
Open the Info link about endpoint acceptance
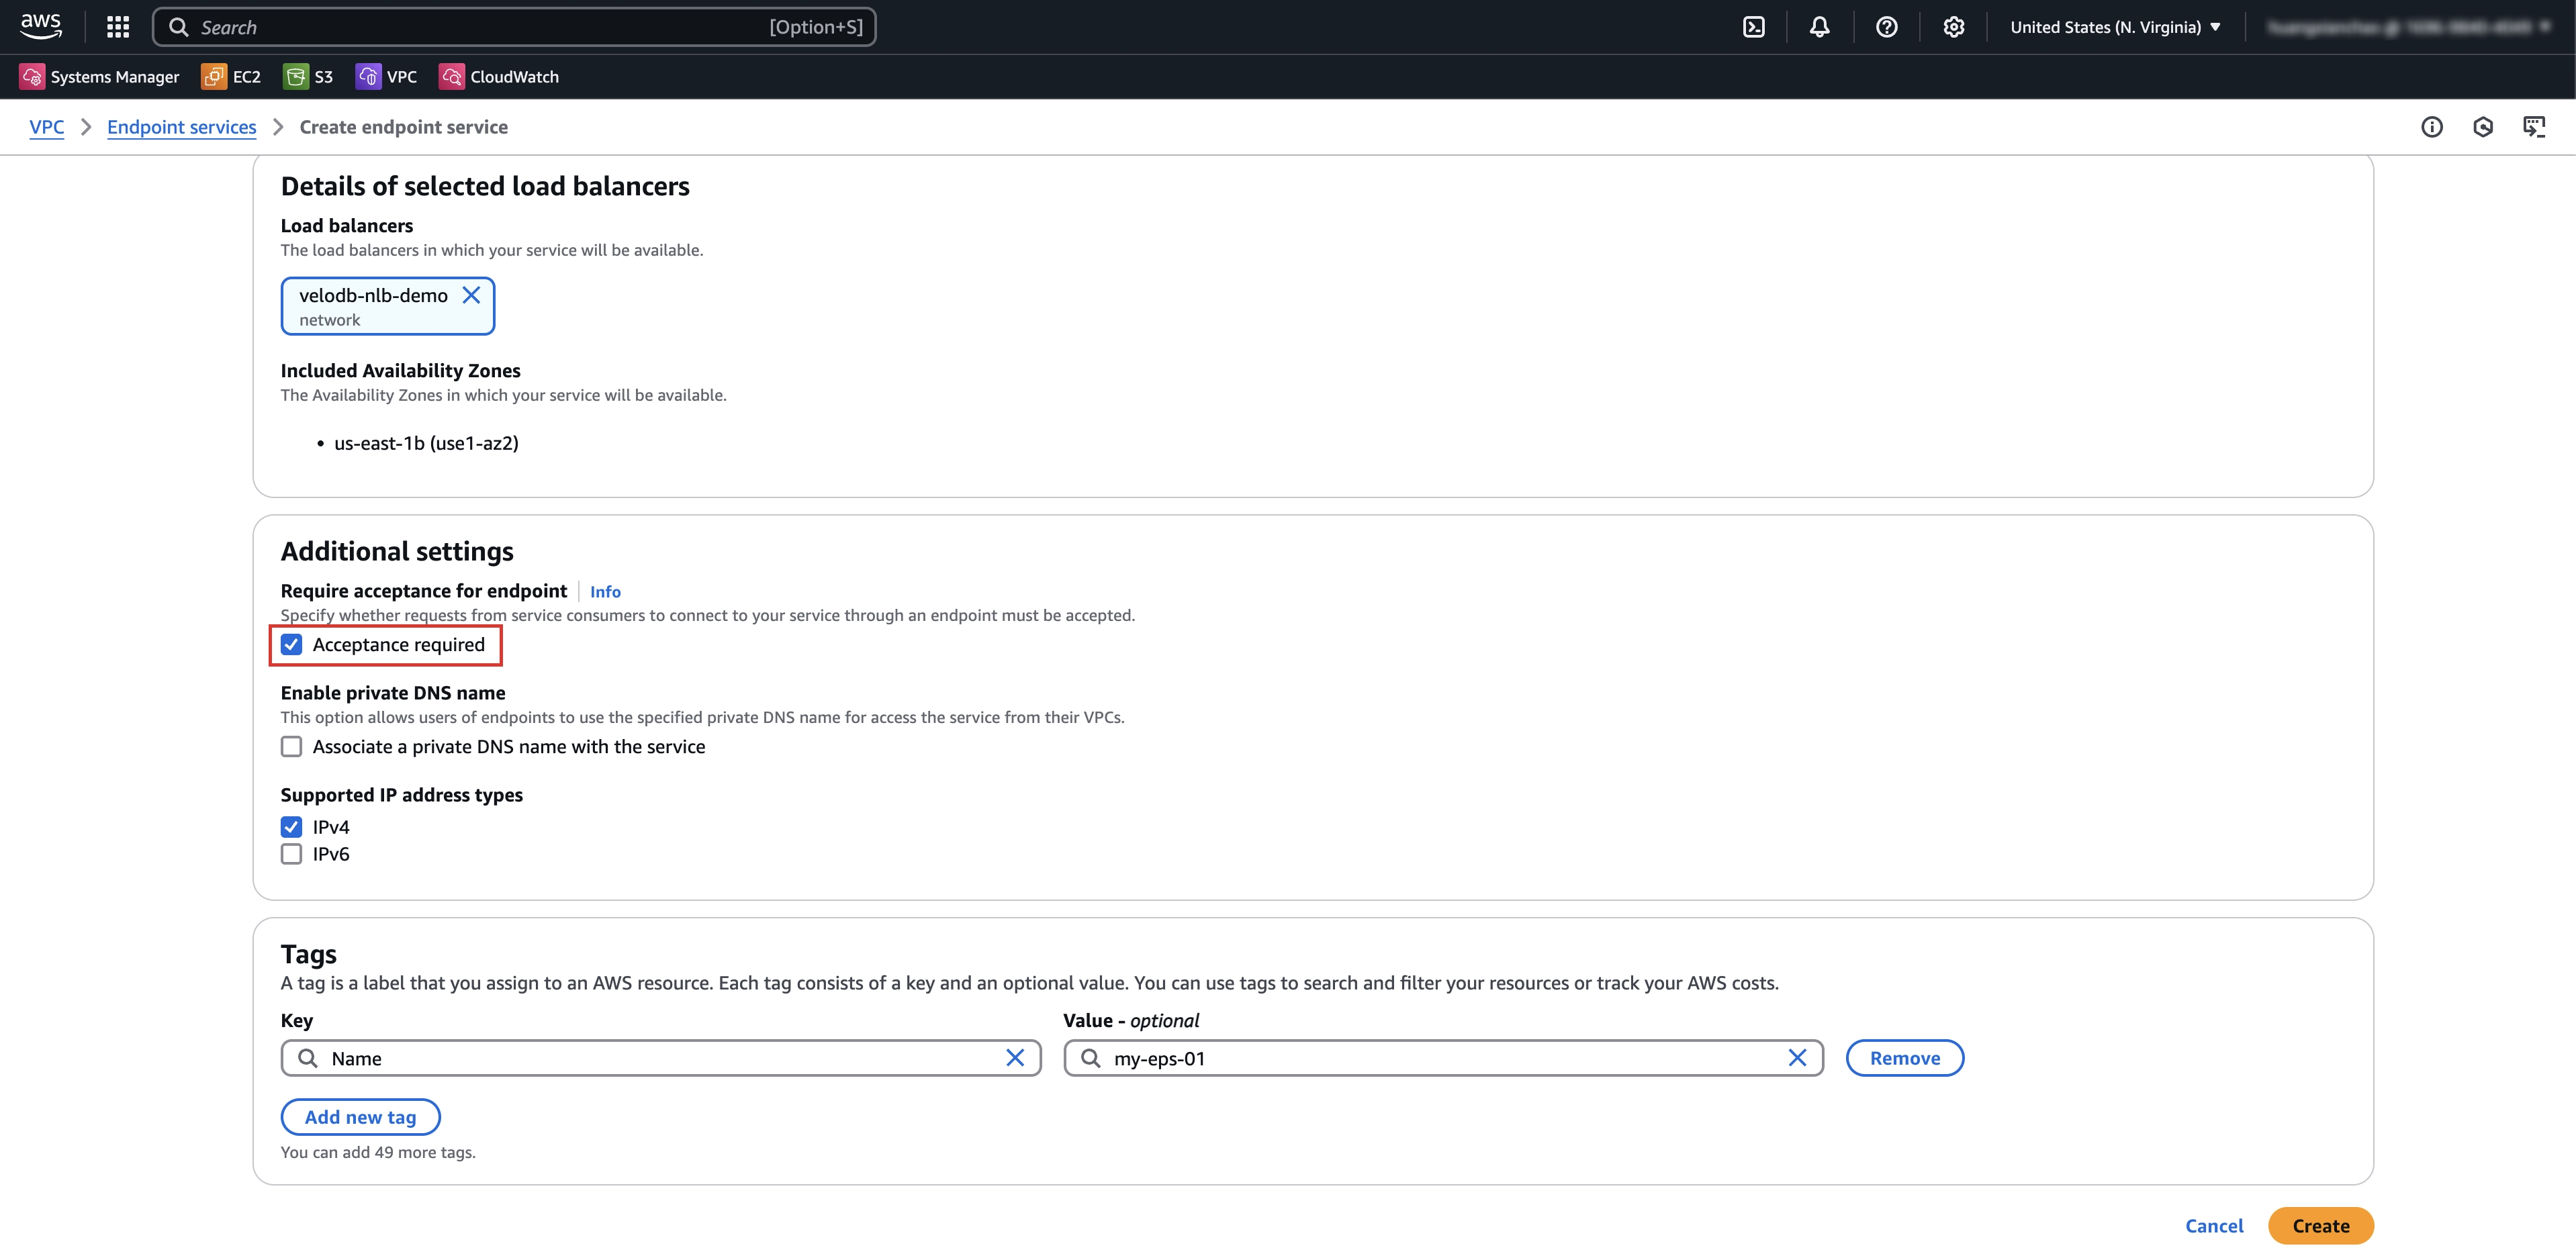point(604,591)
